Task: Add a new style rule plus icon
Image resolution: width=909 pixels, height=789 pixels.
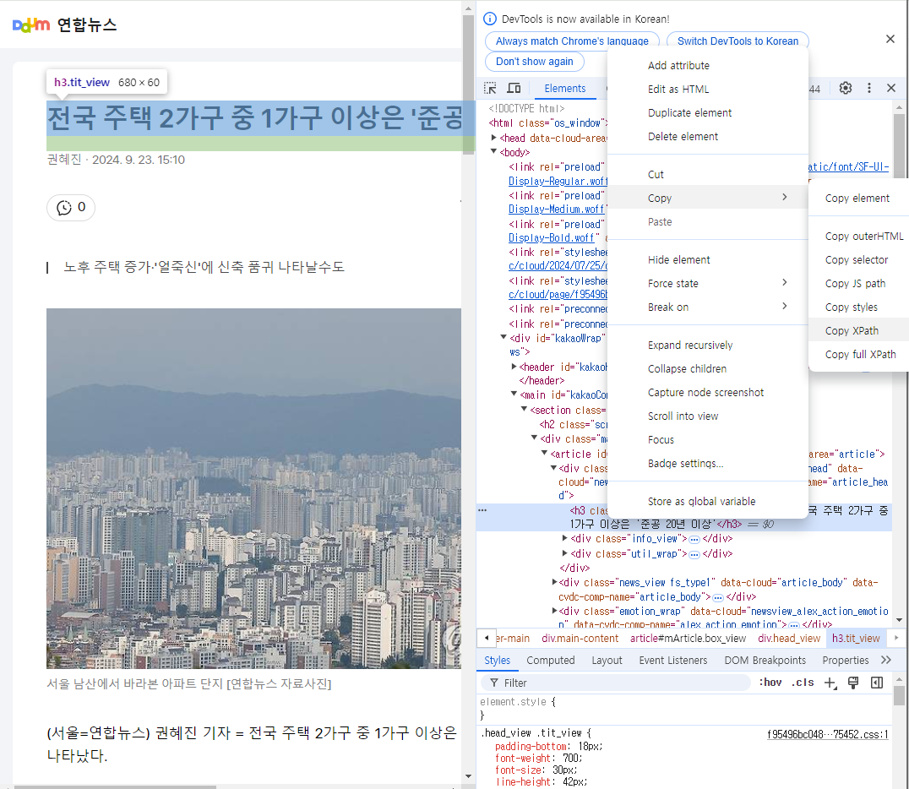Action: click(x=830, y=683)
